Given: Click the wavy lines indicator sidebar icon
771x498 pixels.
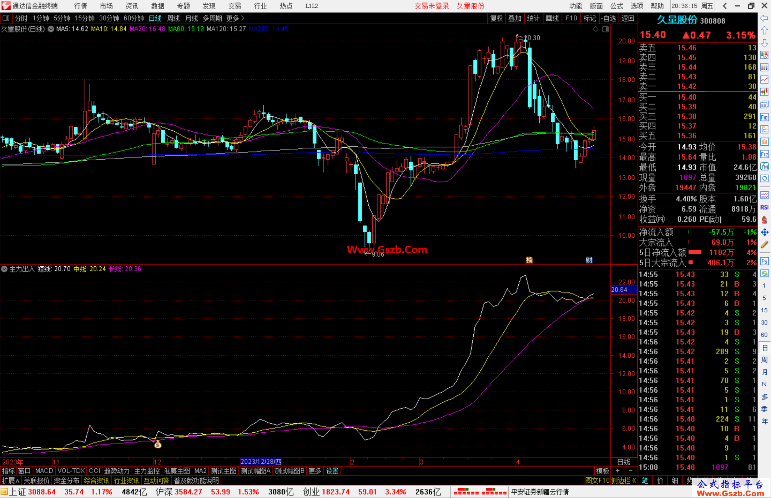Looking at the screenshot, I should (x=764, y=195).
